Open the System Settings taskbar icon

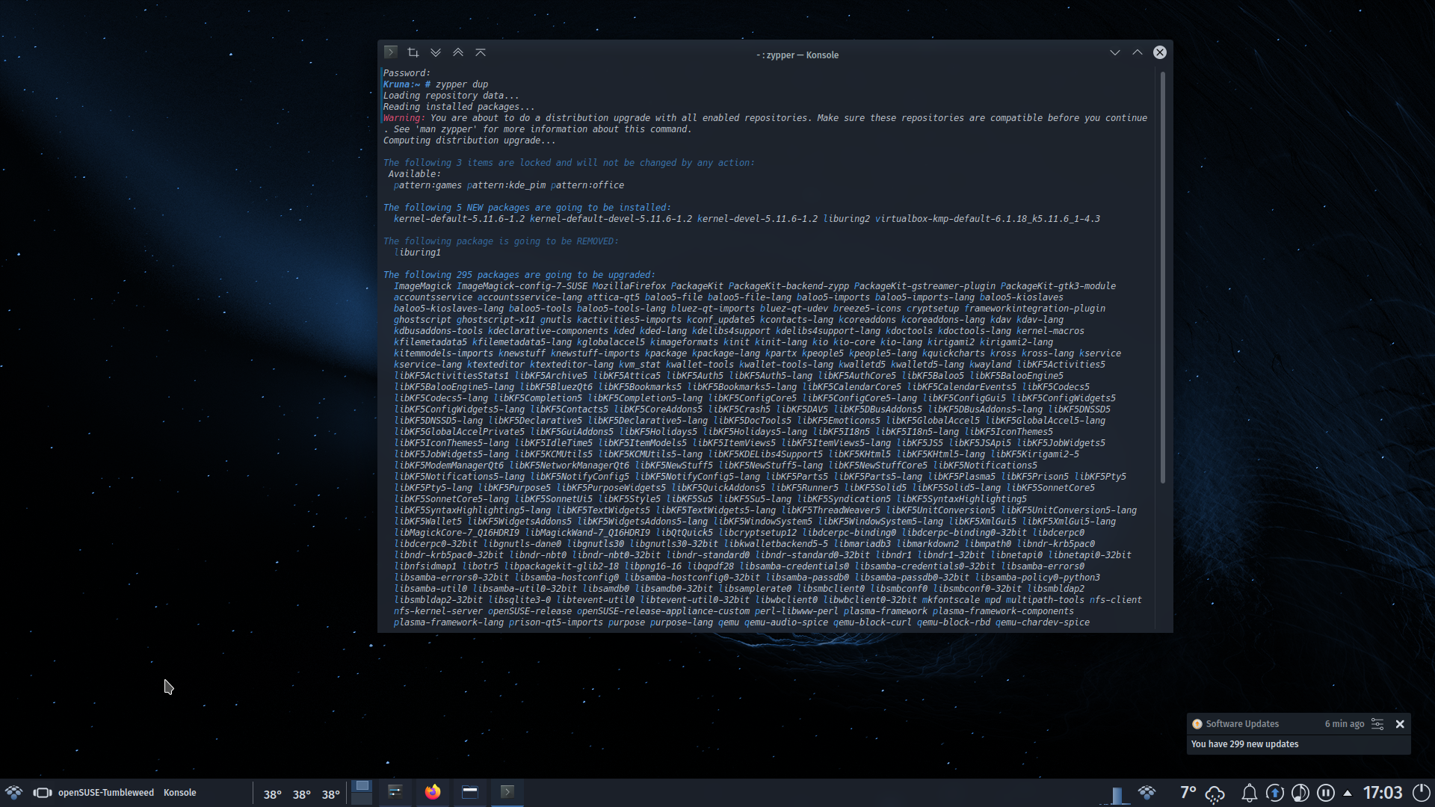coord(395,792)
